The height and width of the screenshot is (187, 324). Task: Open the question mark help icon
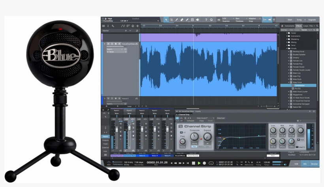click(206, 20)
